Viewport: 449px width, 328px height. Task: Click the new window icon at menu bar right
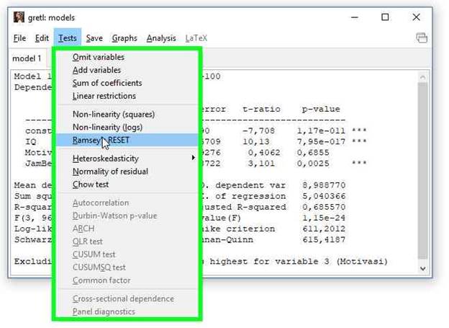[x=422, y=38]
